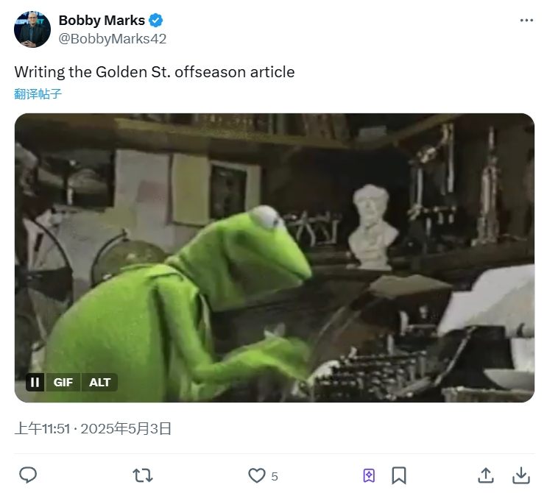
Task: Open the three-dot more options menu
Action: coord(526,20)
